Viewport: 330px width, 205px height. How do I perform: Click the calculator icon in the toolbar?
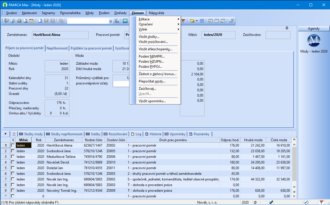coord(202,21)
